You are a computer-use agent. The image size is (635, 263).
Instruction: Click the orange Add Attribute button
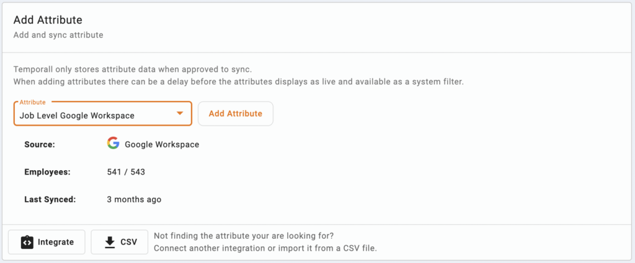tap(235, 113)
